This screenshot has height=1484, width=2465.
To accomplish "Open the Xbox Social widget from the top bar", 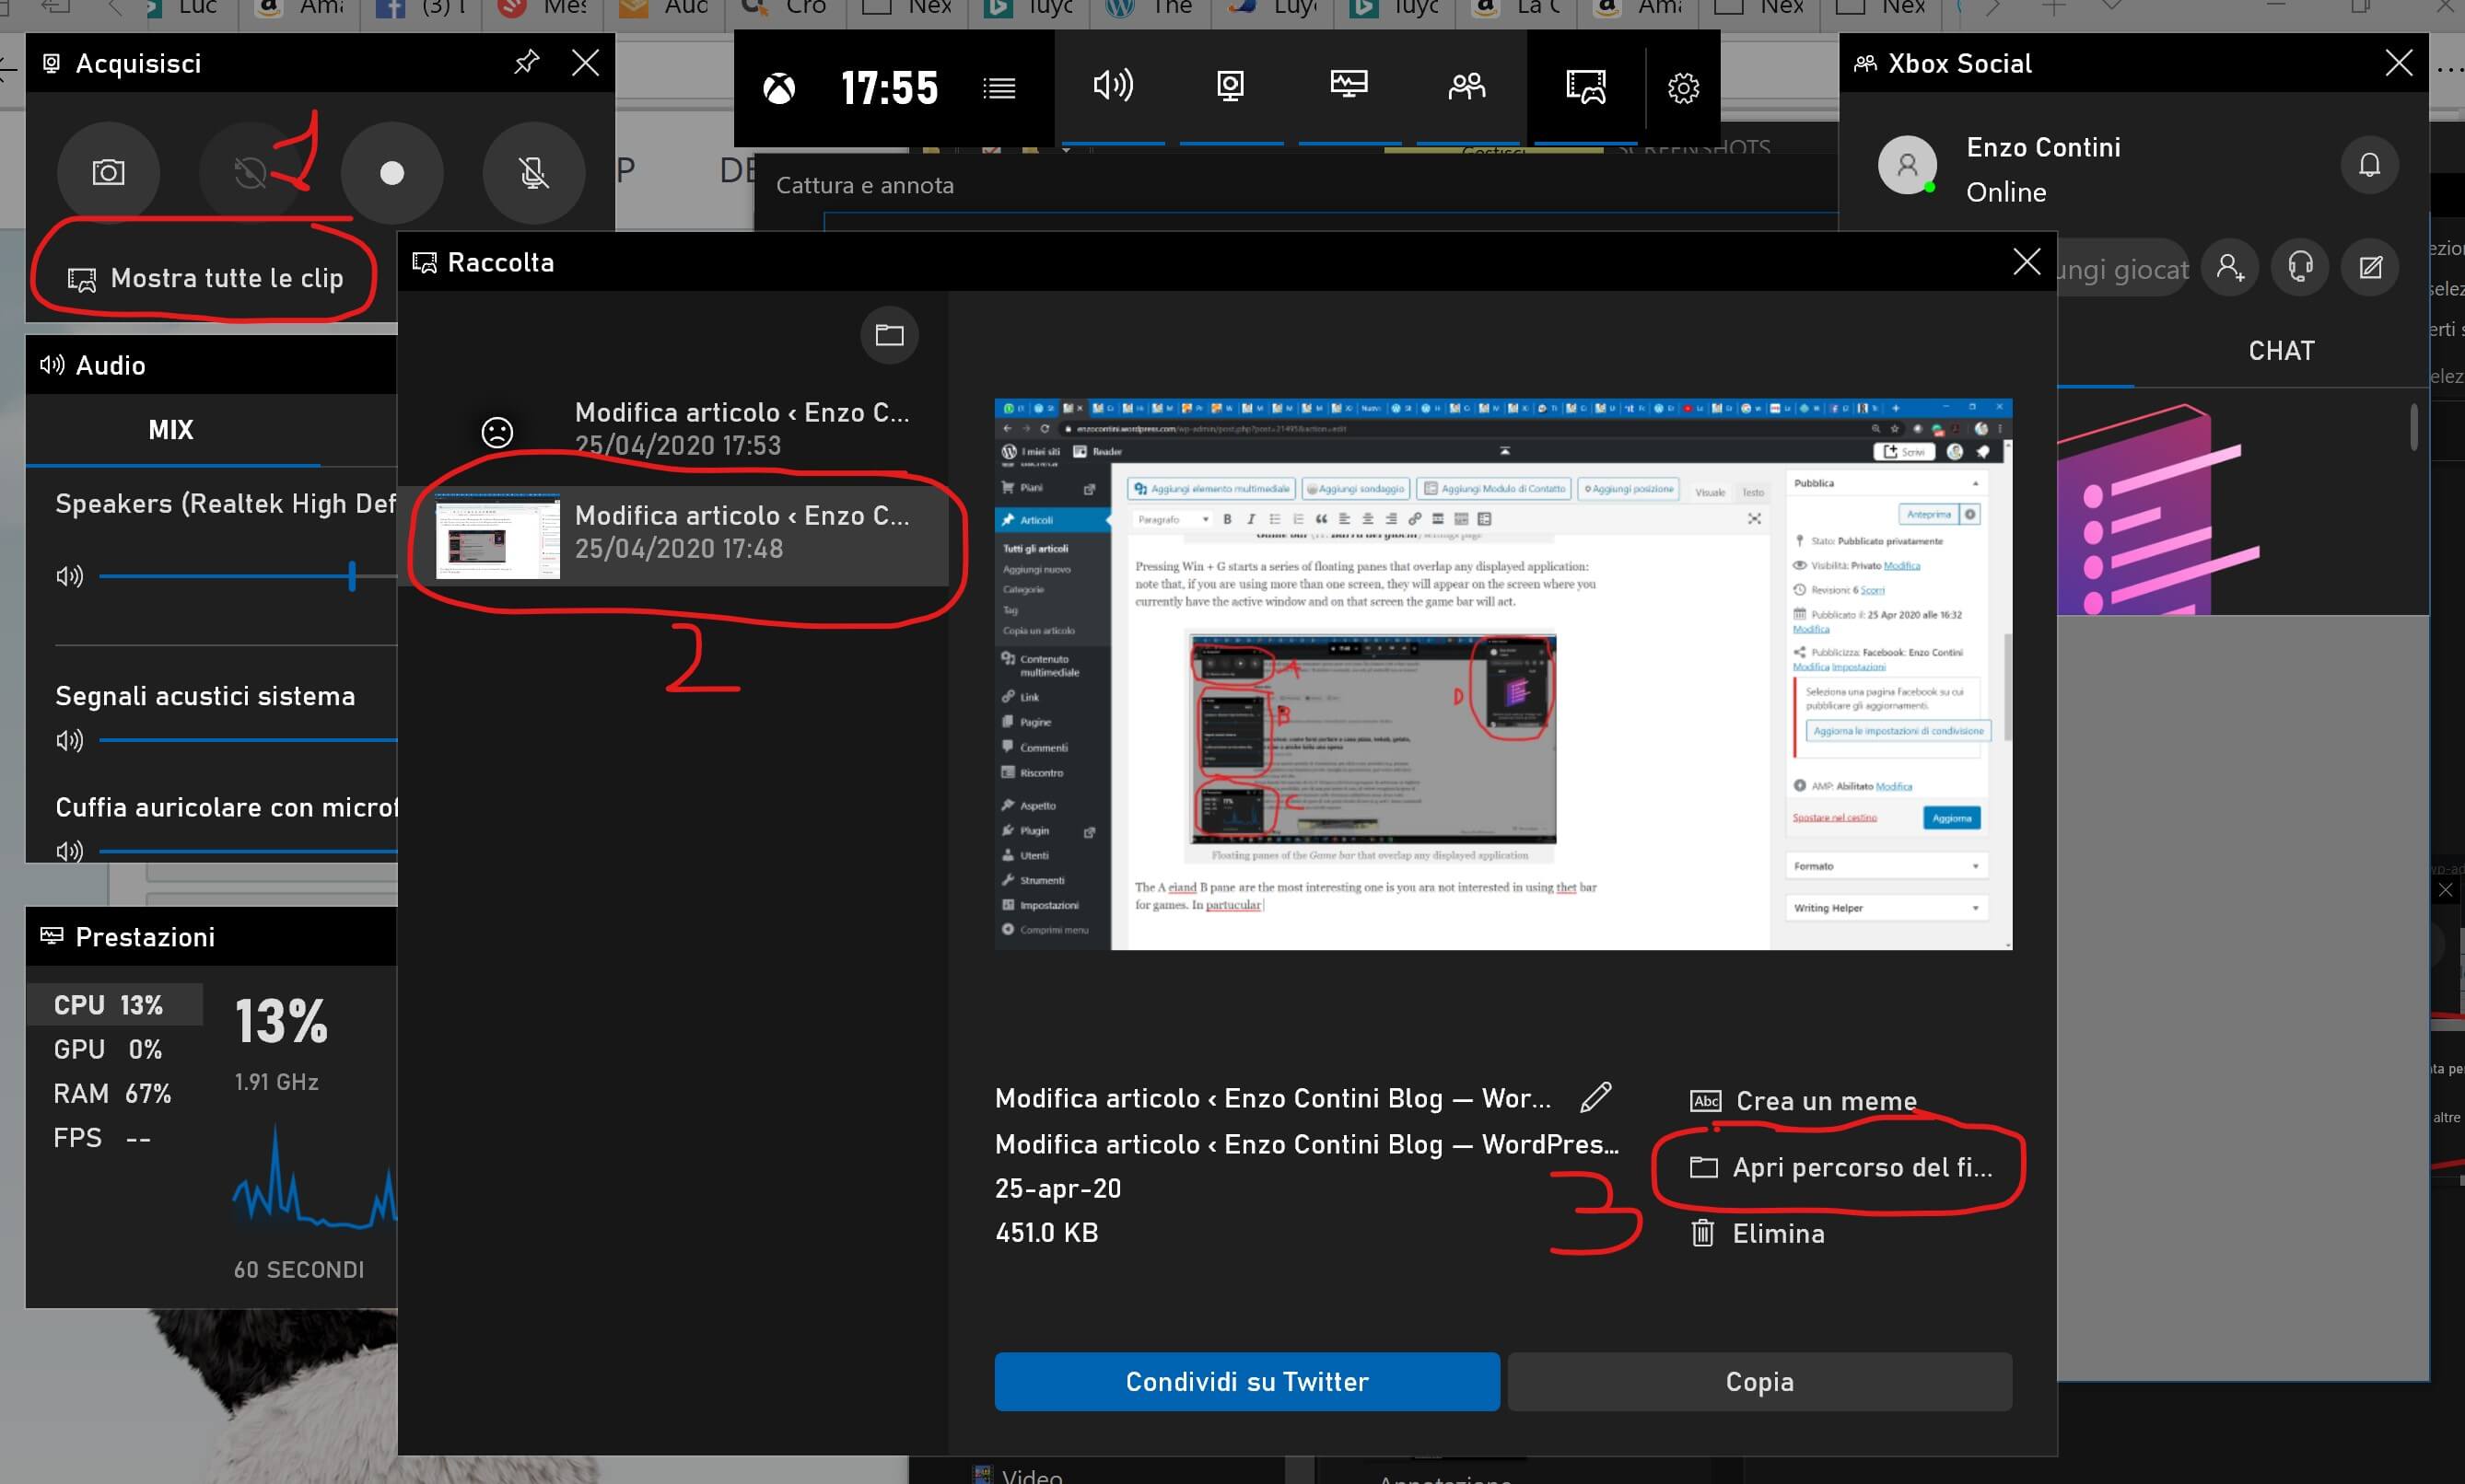I will 1466,87.
